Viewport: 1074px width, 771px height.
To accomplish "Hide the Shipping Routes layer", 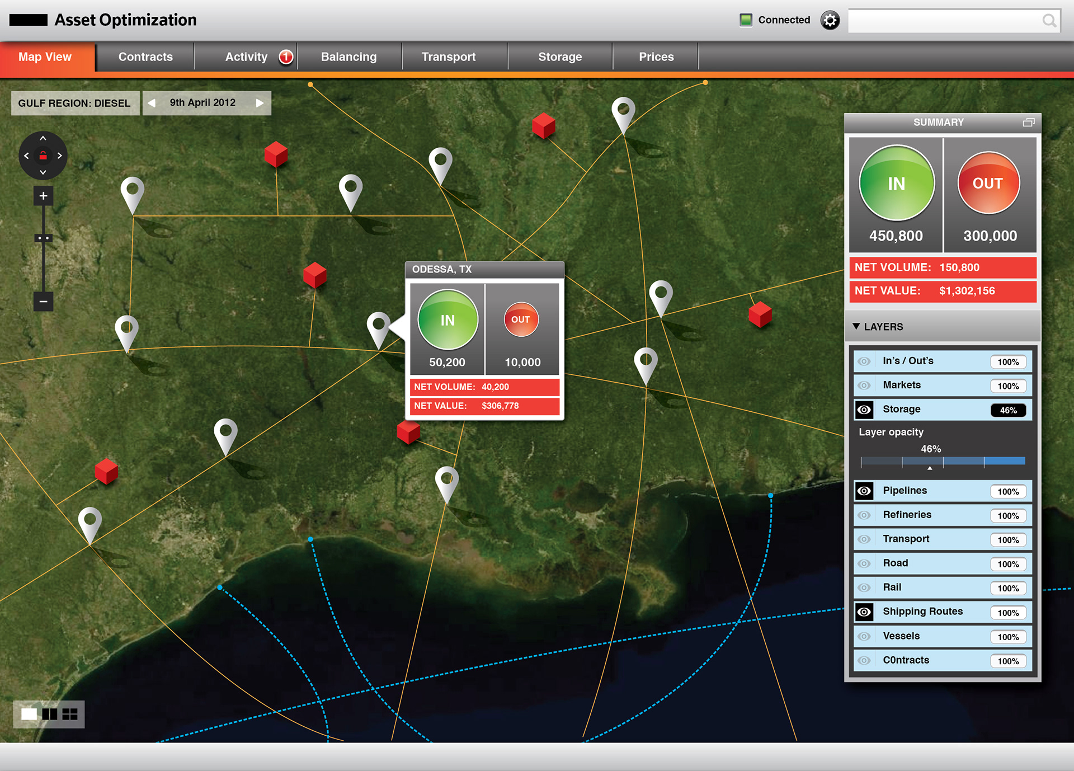I will [864, 612].
